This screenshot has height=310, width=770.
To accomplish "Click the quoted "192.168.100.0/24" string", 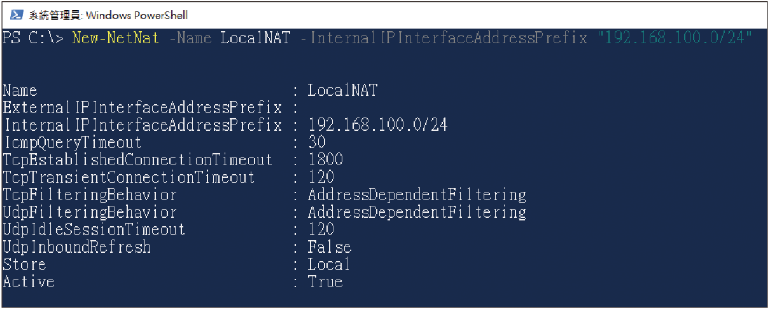I will [675, 37].
